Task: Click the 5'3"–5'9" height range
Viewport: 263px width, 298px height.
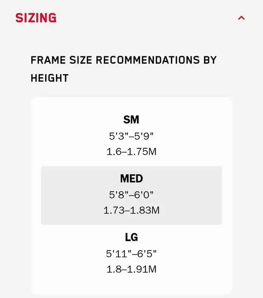Action: (131, 136)
